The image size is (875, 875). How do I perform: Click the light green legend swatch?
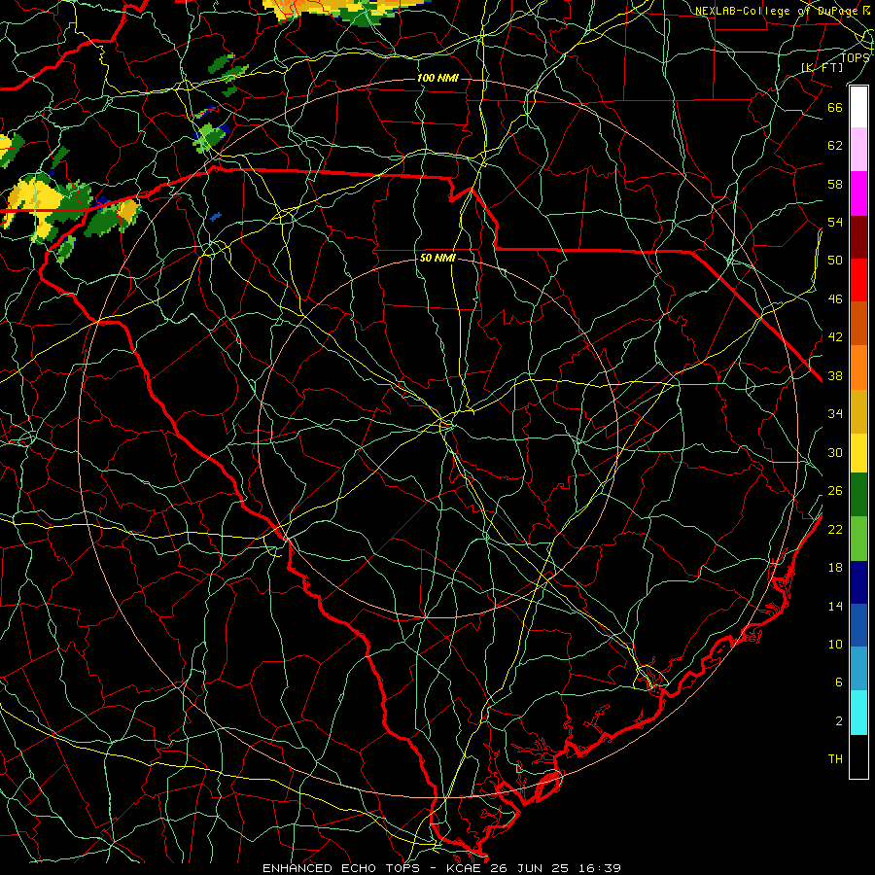(x=858, y=539)
